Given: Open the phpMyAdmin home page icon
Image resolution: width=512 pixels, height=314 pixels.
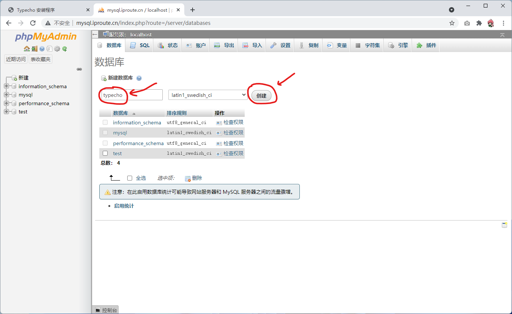Looking at the screenshot, I should pyautogui.click(x=27, y=49).
